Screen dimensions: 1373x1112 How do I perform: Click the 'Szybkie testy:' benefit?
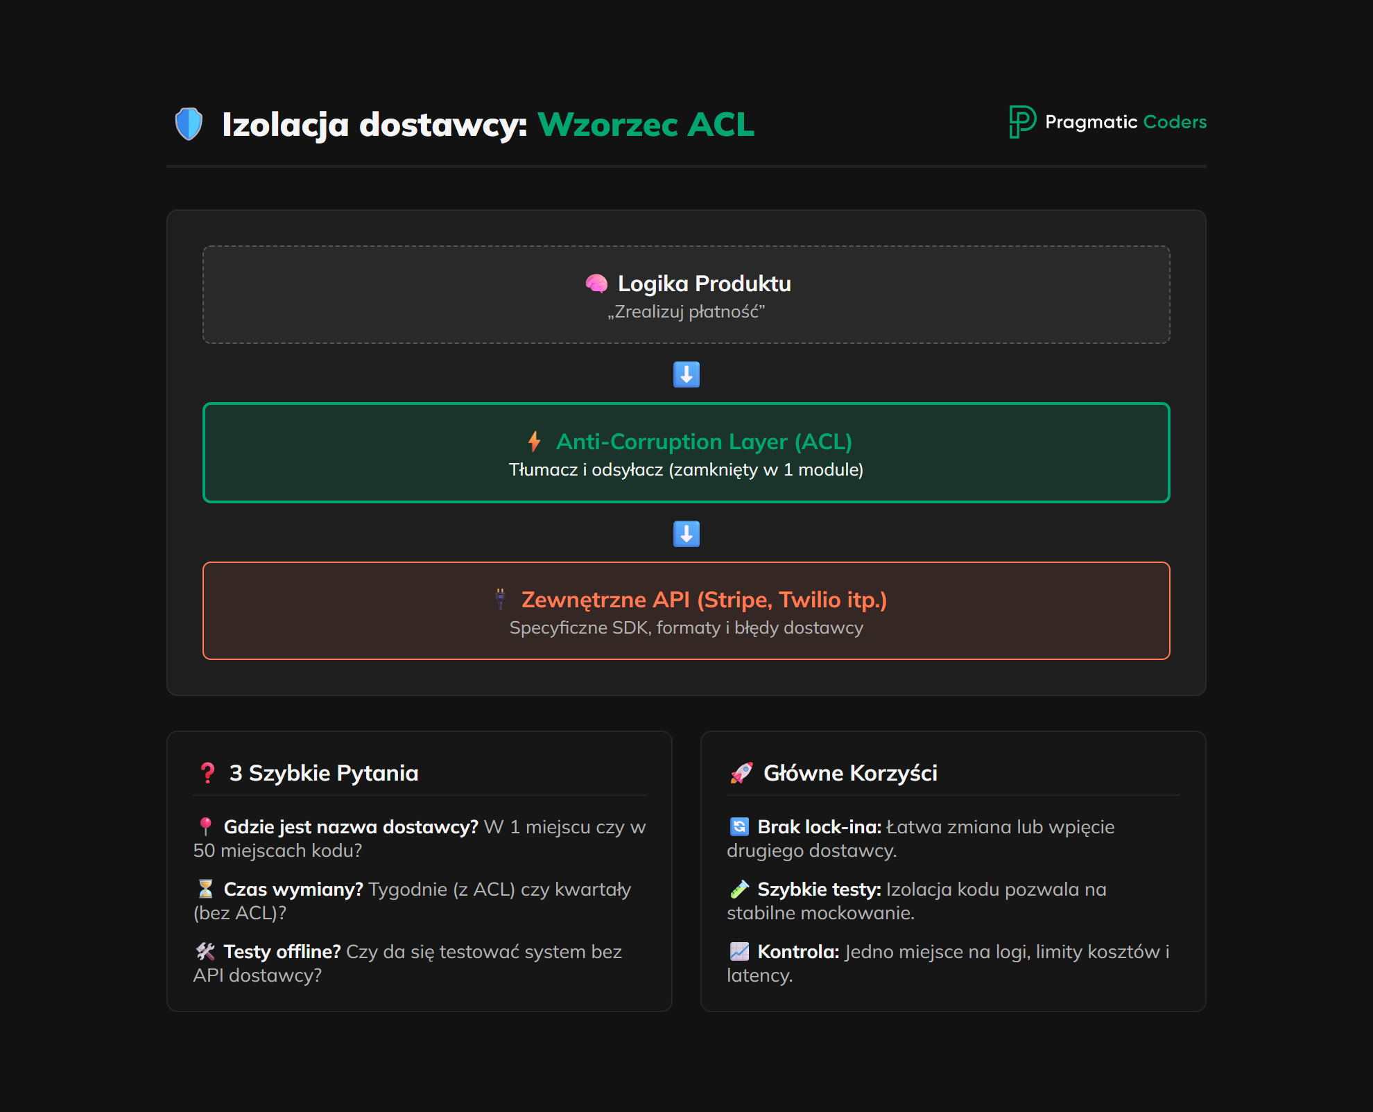tap(819, 889)
